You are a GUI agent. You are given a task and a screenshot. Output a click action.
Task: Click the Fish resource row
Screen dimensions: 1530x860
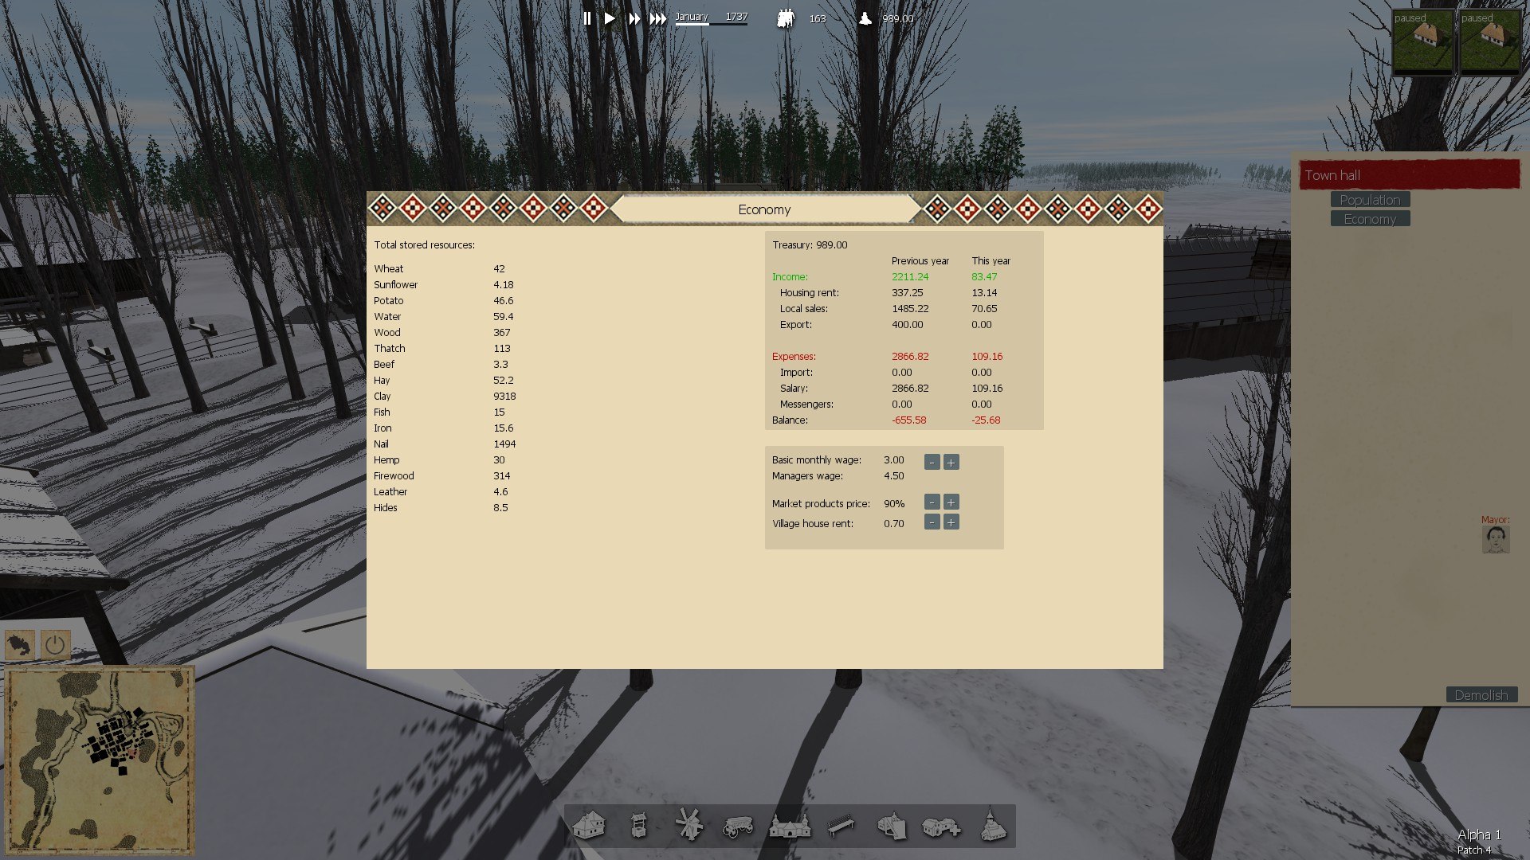(444, 412)
